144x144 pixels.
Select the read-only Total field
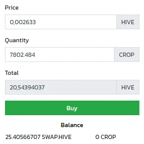click(61, 87)
